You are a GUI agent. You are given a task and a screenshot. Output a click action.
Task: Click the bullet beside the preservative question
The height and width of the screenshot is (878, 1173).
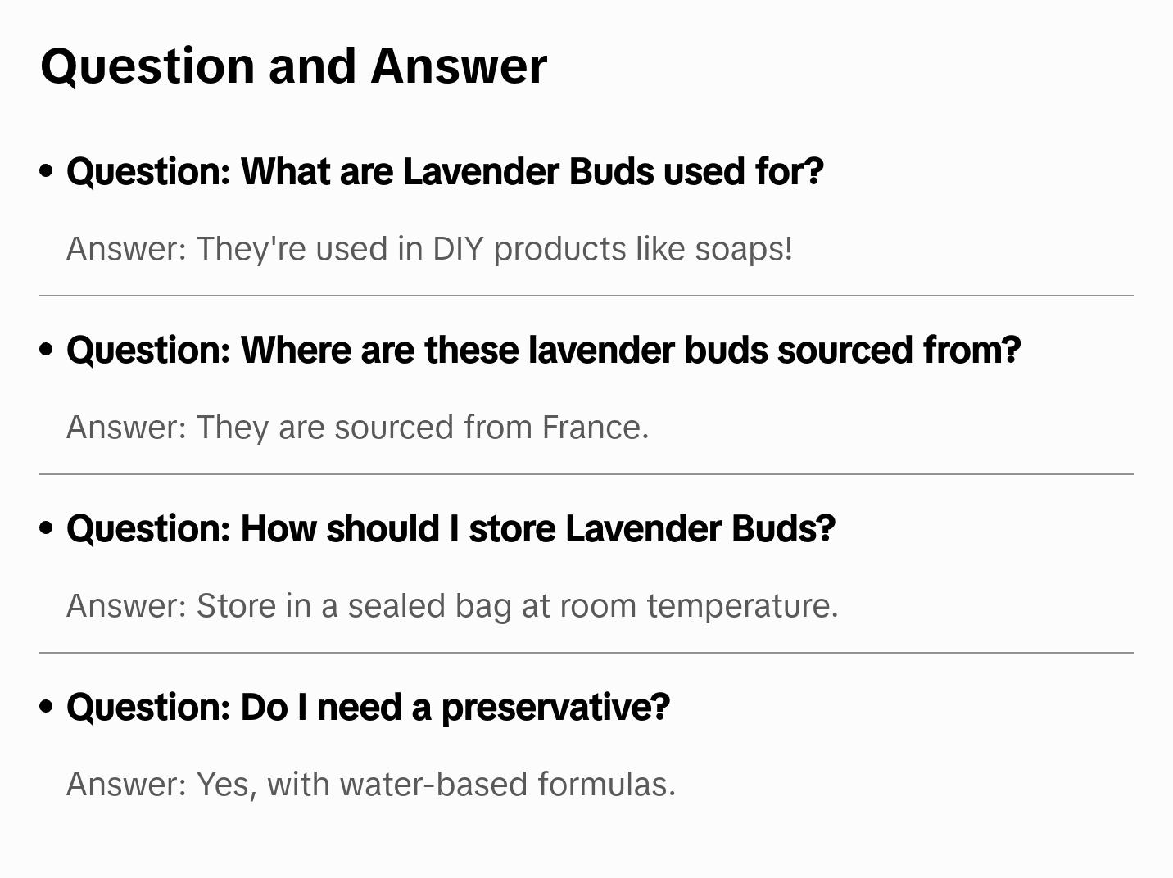(x=47, y=707)
